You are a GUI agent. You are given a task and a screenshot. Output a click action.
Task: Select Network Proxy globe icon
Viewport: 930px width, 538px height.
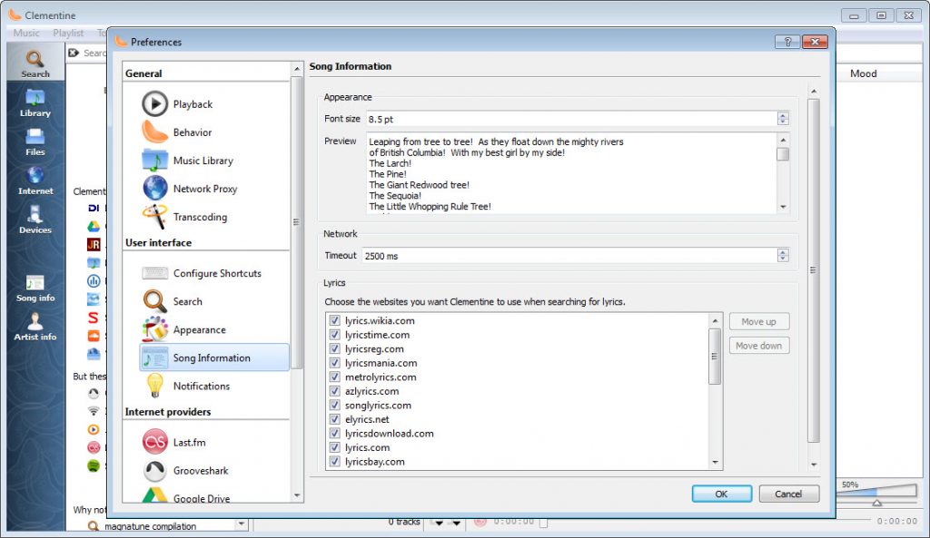point(154,189)
